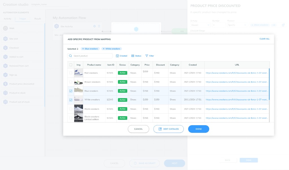Uncheck the Blue sneakers row checkbox
The height and width of the screenshot is (170, 289).
coord(71,91)
